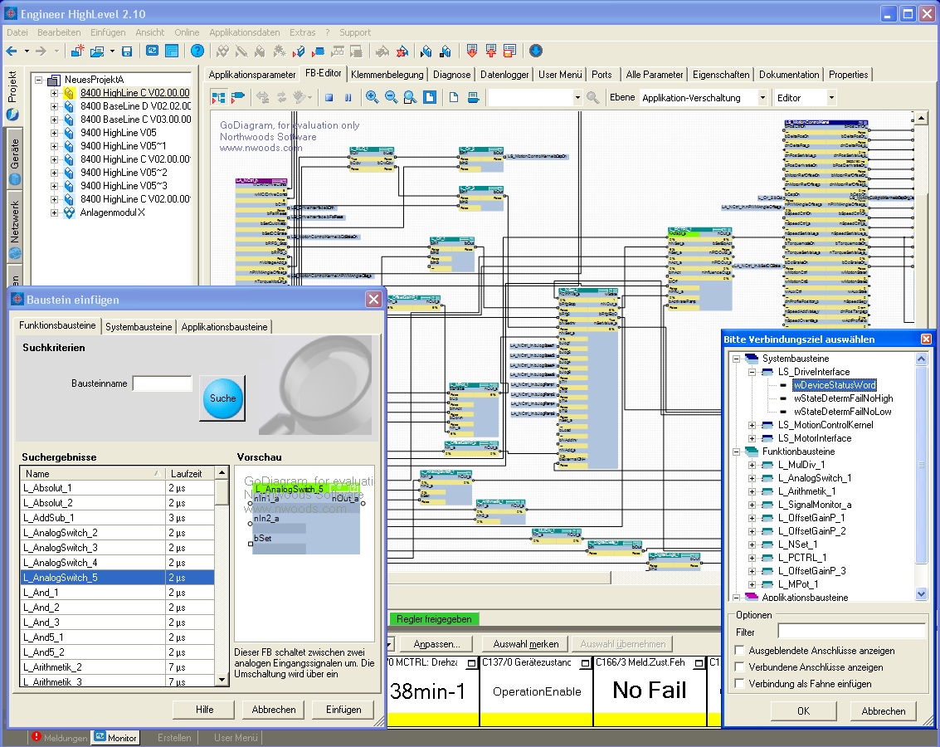Click the 8400 HighLine C V02.00.00 device icon

click(70, 93)
